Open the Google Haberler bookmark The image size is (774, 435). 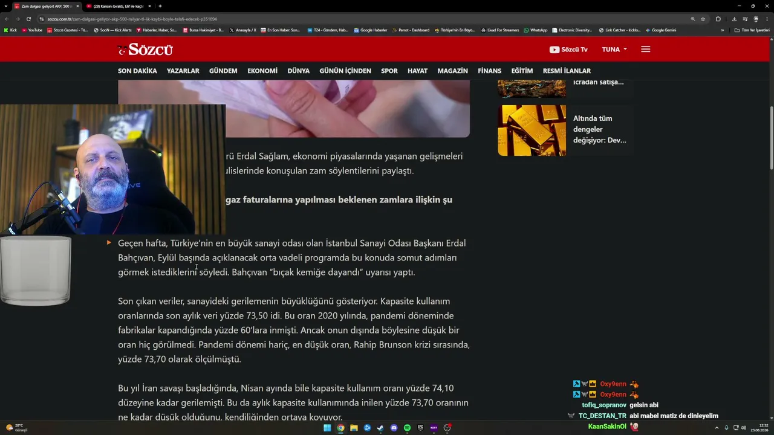pyautogui.click(x=371, y=30)
